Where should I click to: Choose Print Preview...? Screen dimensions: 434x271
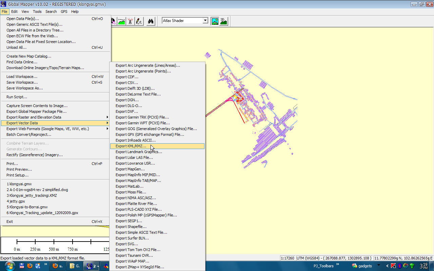[55, 169]
